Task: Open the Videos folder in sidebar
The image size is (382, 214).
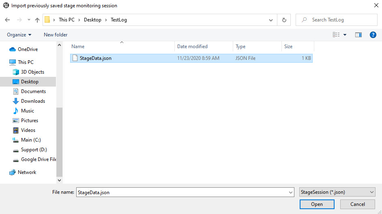Action: [x=28, y=130]
